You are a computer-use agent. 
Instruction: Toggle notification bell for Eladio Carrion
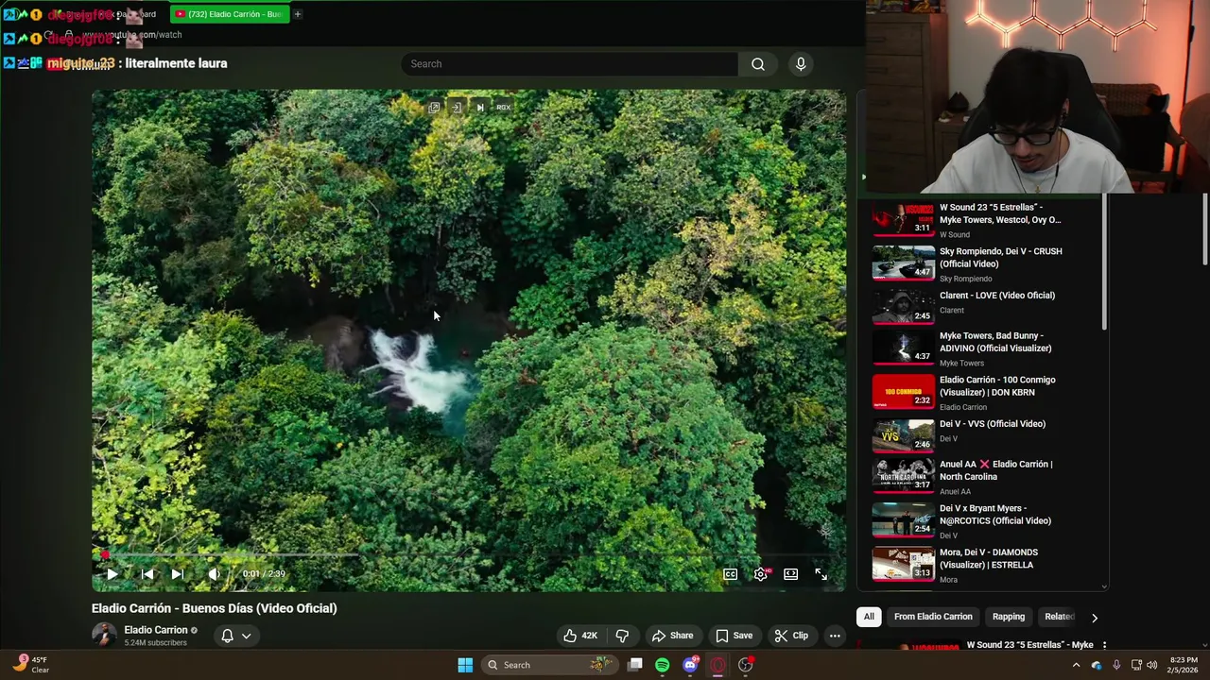[227, 636]
